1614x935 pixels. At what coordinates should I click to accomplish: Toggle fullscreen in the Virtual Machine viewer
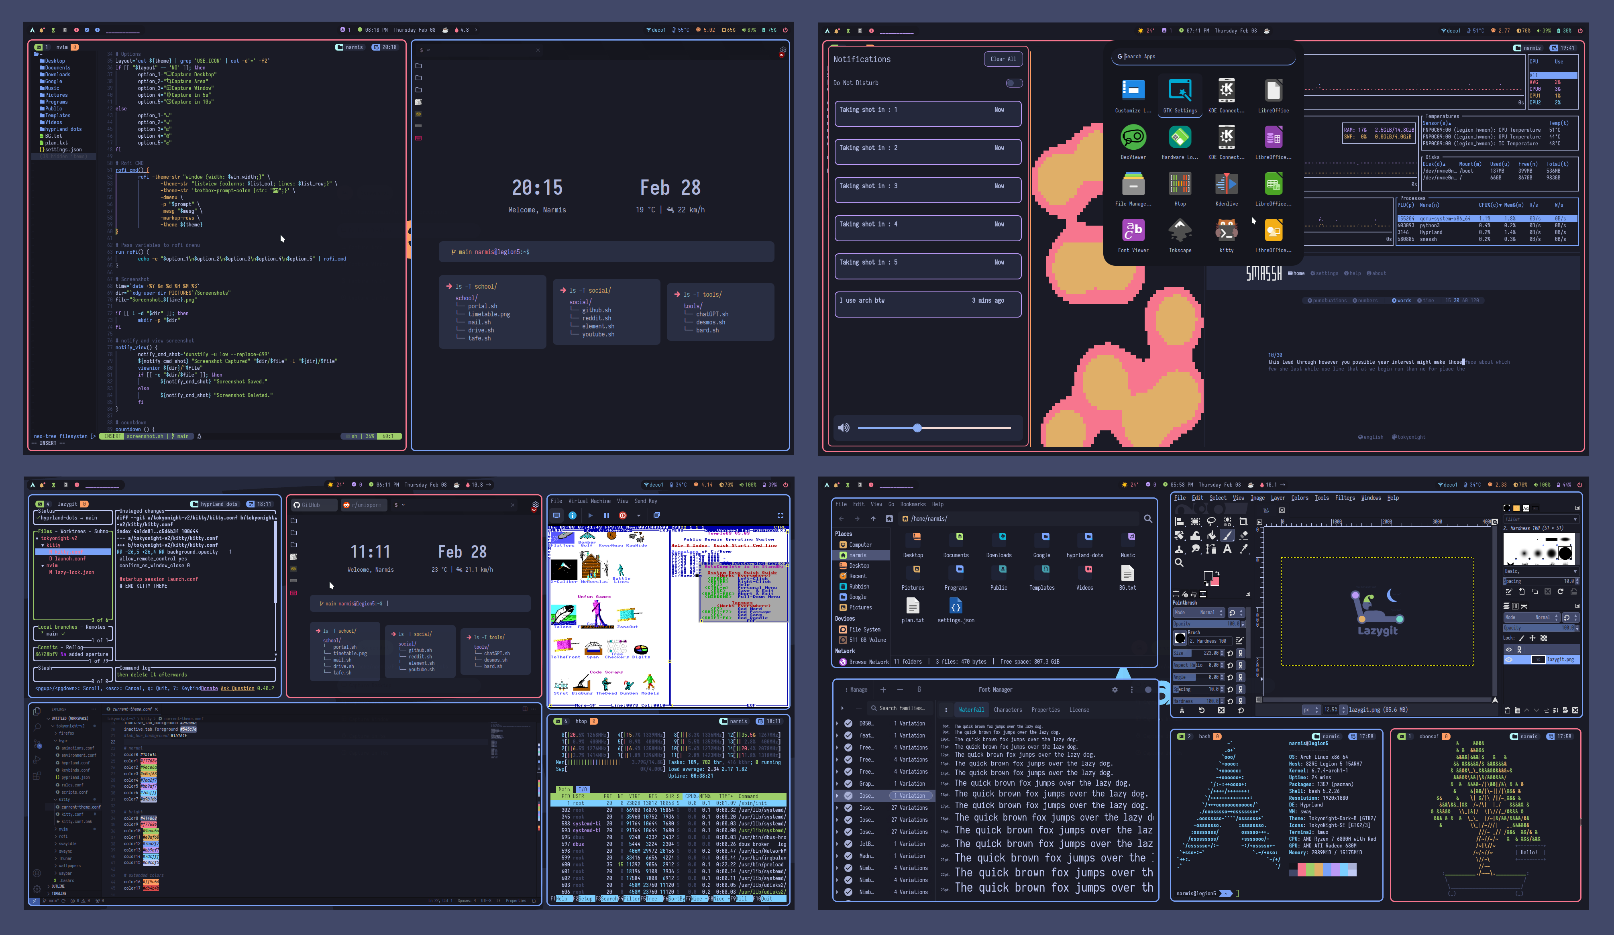(x=780, y=515)
